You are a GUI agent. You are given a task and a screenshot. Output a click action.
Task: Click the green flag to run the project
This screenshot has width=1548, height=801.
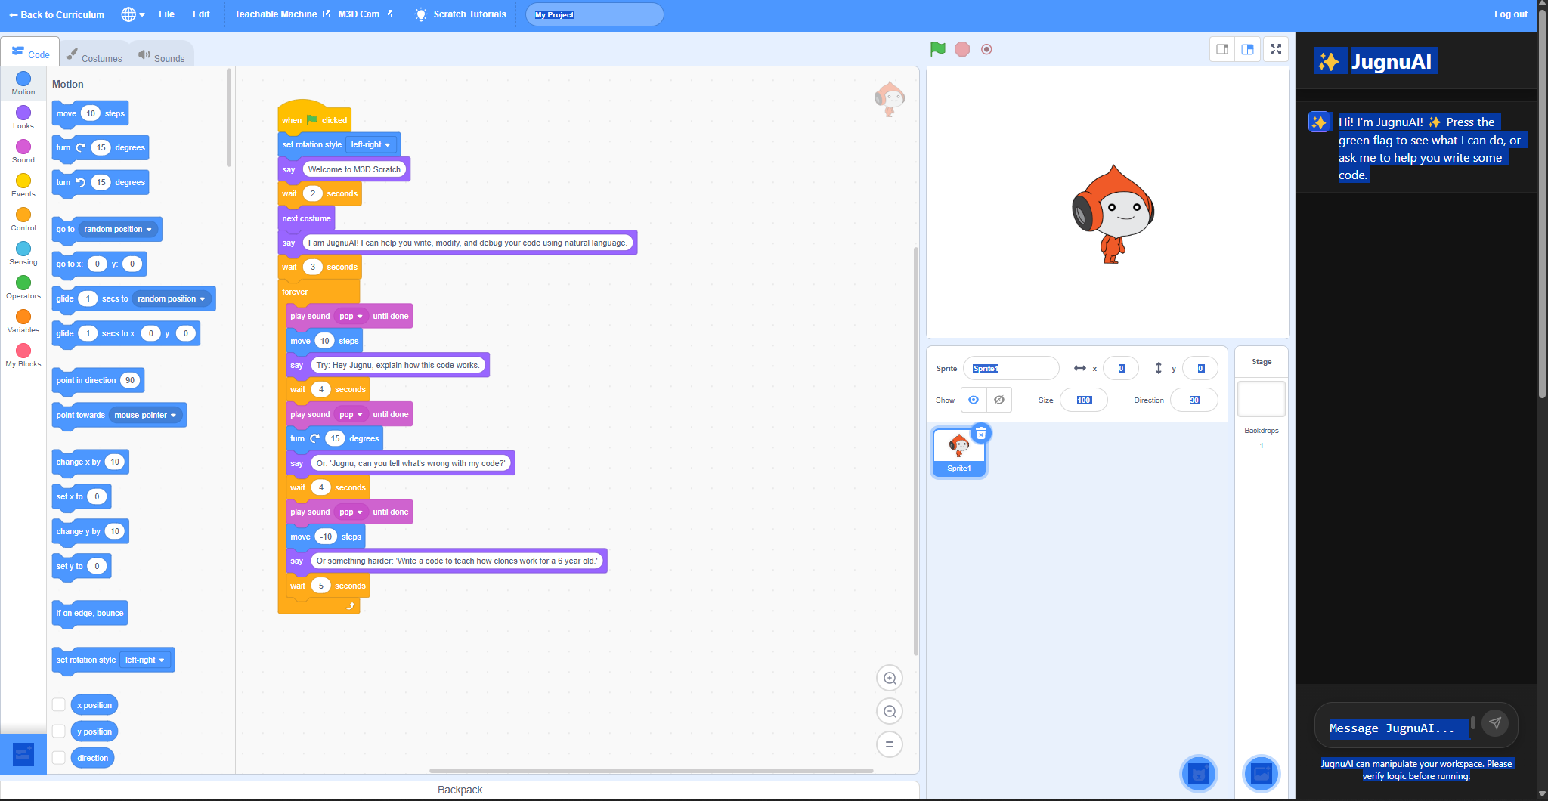click(x=937, y=49)
